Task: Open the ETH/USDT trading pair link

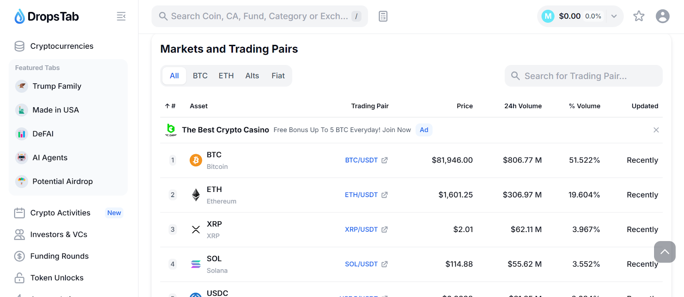Action: point(361,195)
